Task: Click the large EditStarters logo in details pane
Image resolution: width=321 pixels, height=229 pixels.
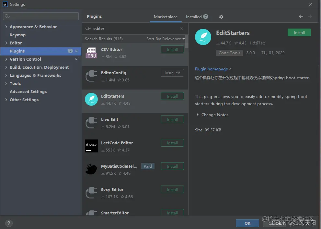Action: (203, 37)
